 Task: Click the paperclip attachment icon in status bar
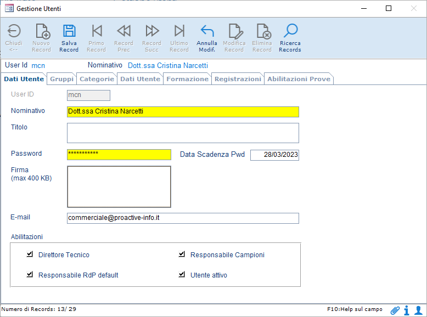[x=395, y=310]
